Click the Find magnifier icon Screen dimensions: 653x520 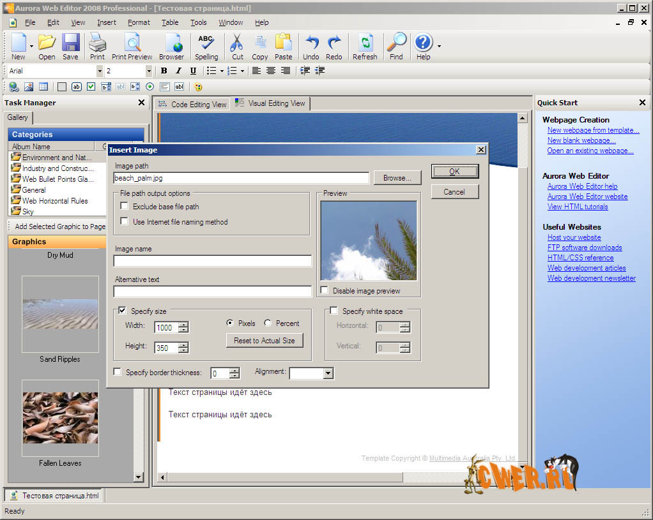point(396,46)
